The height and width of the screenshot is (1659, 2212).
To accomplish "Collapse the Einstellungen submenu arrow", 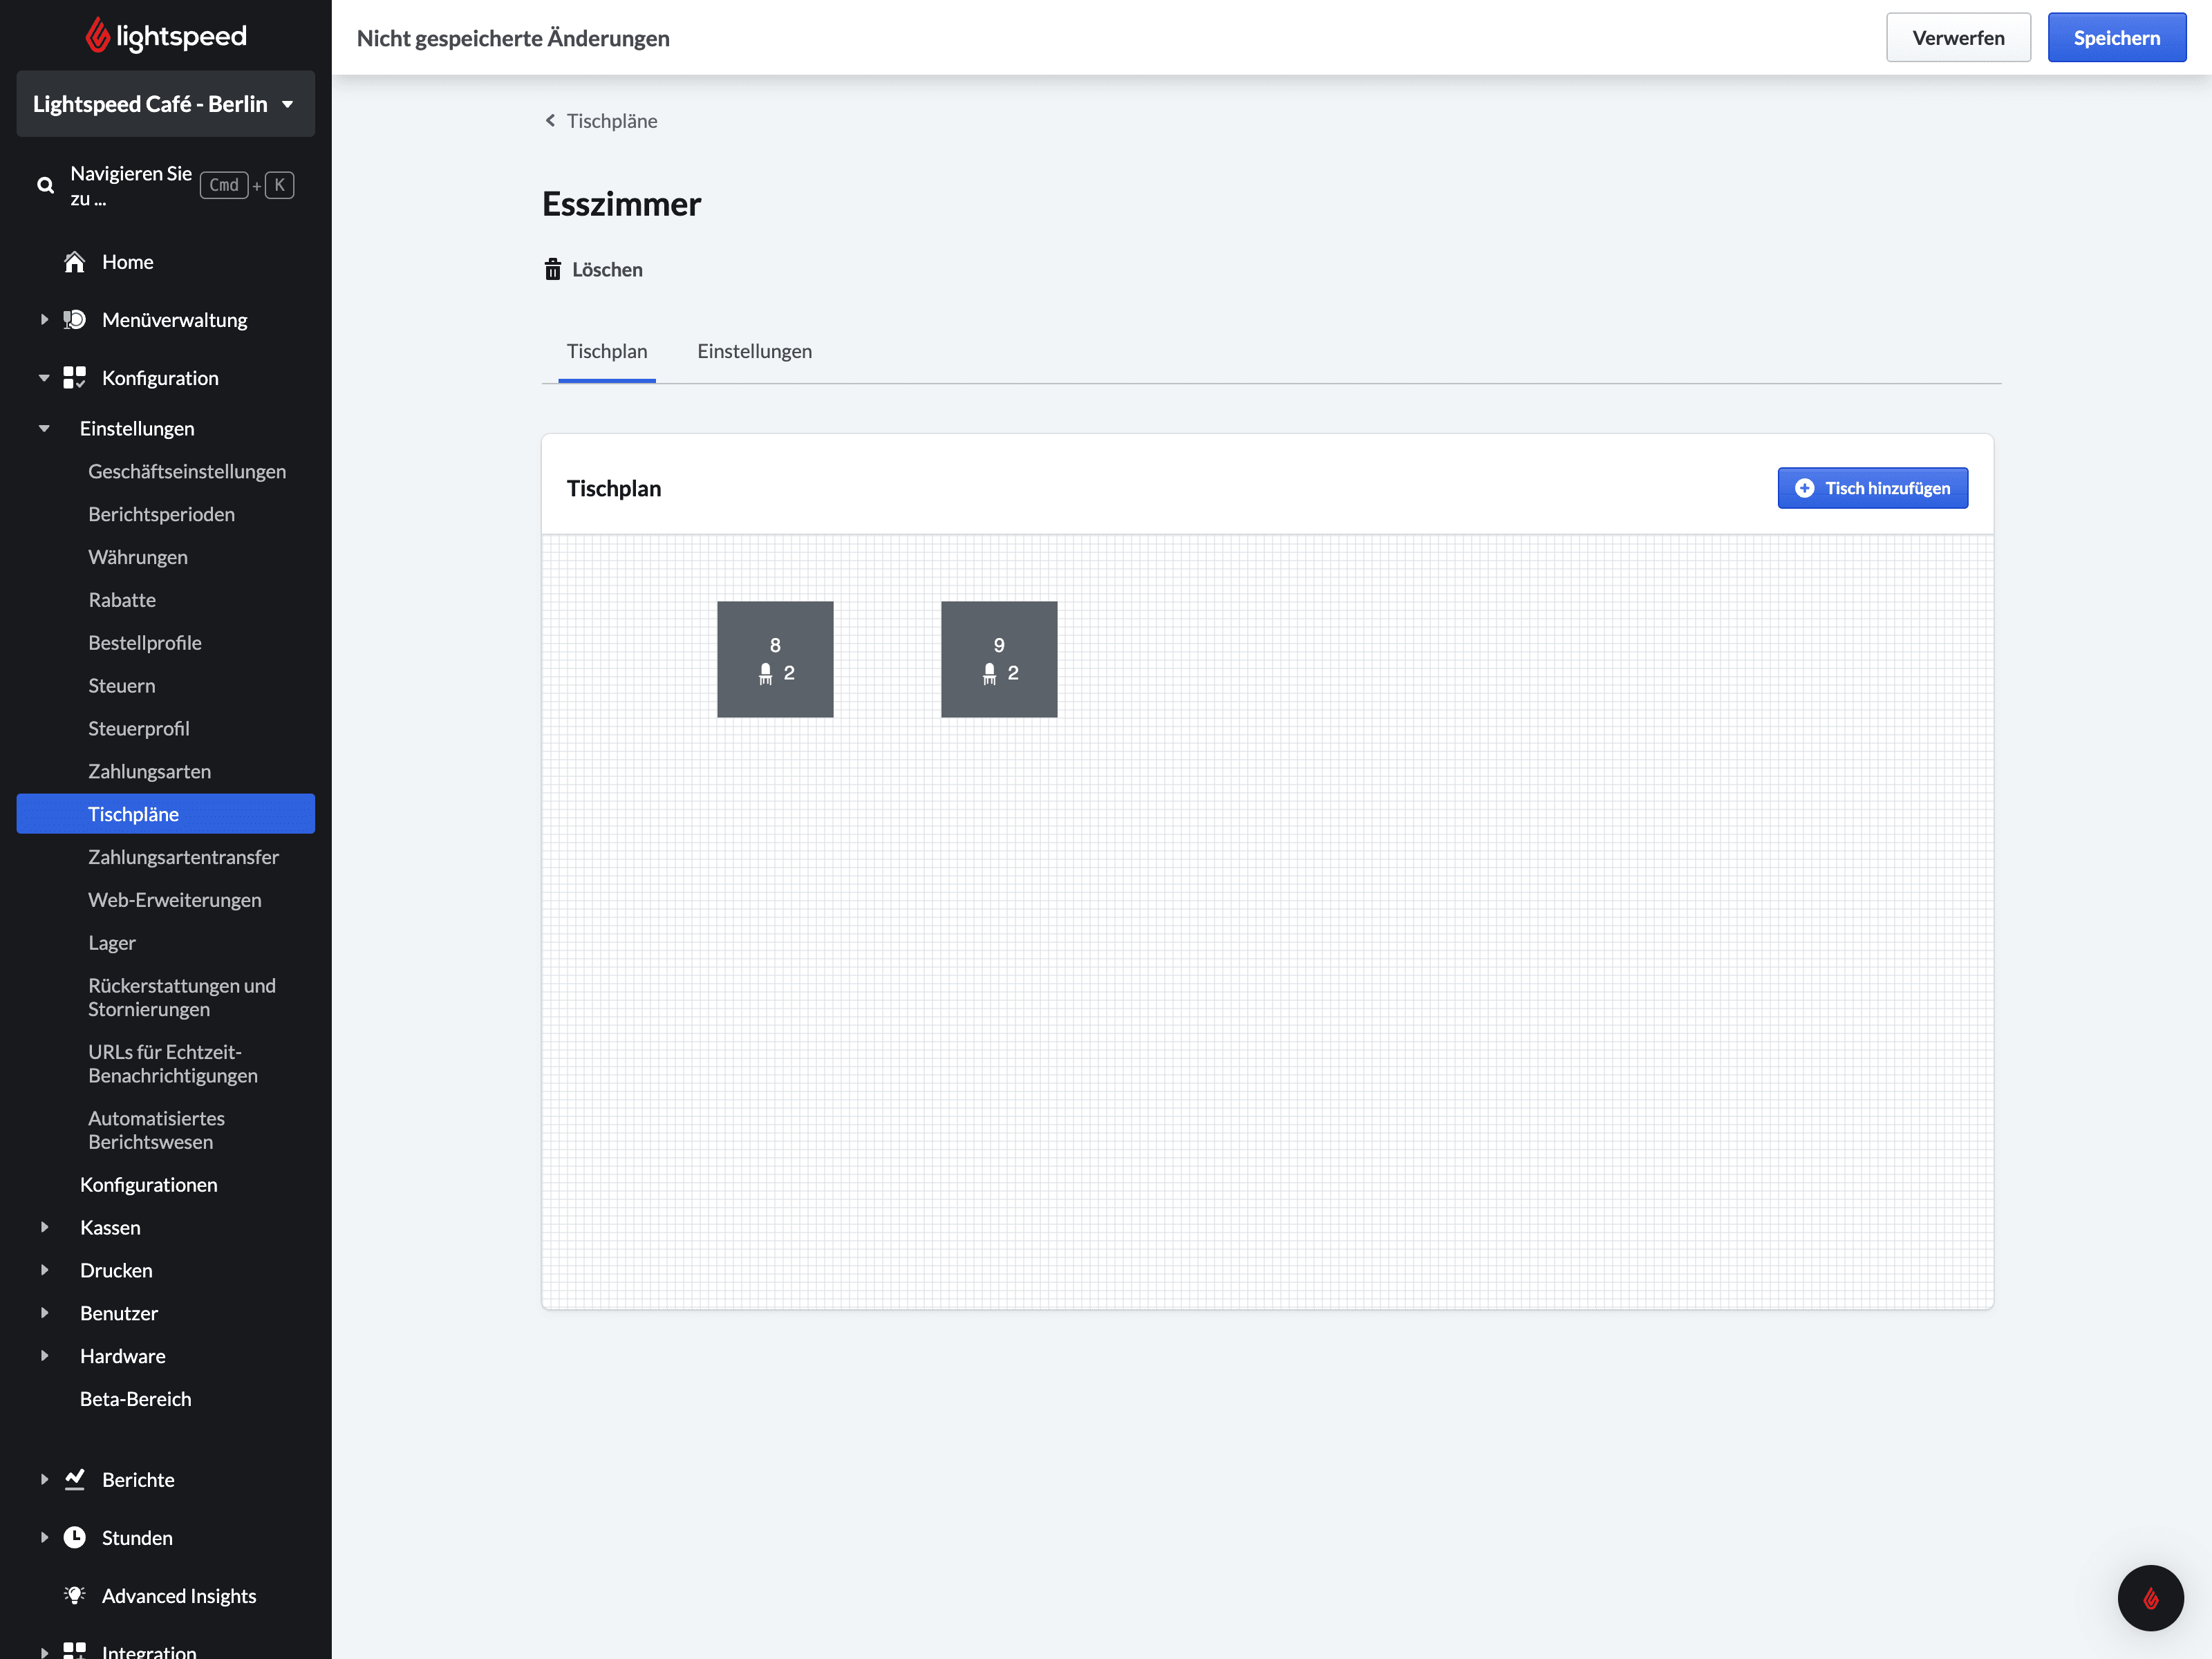I will point(44,429).
